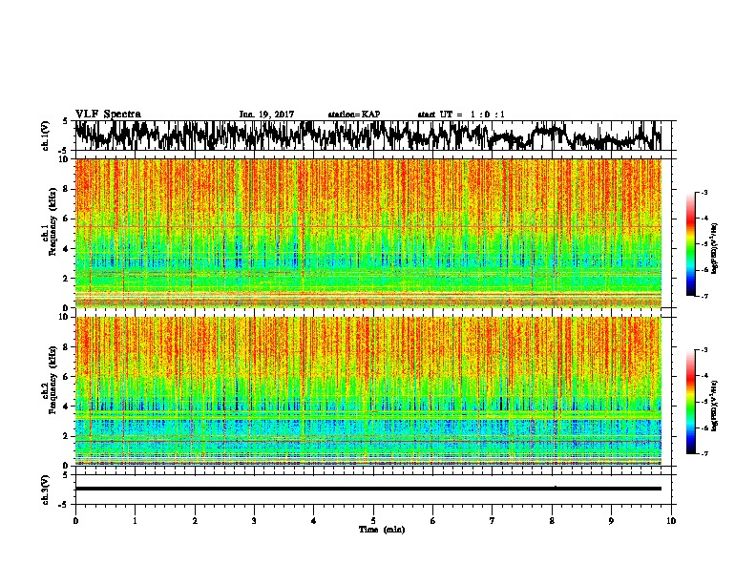Click the time axis tick label 4
756x584 pixels.
coord(314,521)
